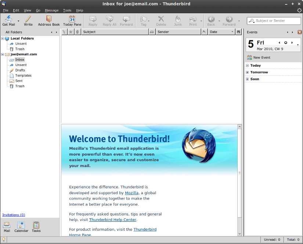Switch to previous folder view arrow
Viewport: 303px width, 244px height.
coord(51,32)
